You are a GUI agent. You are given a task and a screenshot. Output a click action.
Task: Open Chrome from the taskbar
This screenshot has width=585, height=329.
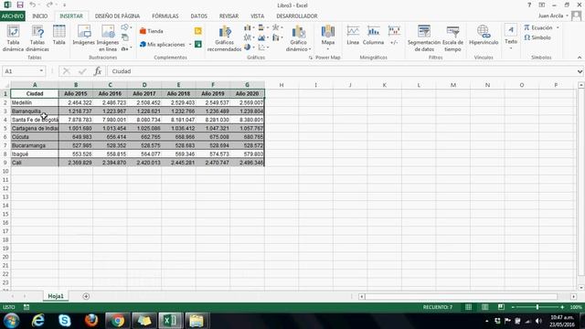pos(118,321)
